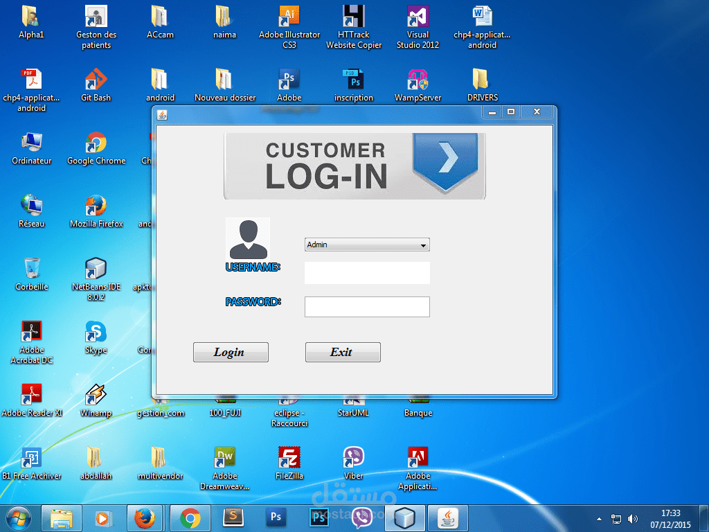
Task: Launch Visual Studio 2012 shortcut
Action: coord(418,27)
